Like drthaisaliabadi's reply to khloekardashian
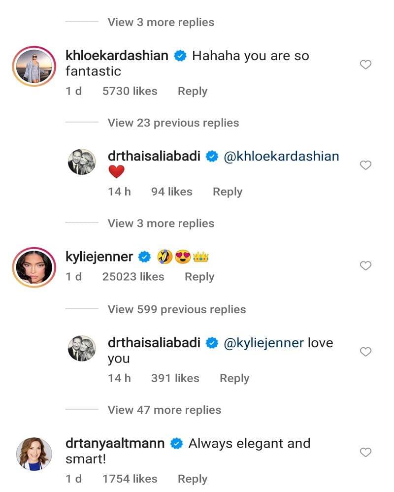The width and height of the screenshot is (394, 492). pos(365,165)
